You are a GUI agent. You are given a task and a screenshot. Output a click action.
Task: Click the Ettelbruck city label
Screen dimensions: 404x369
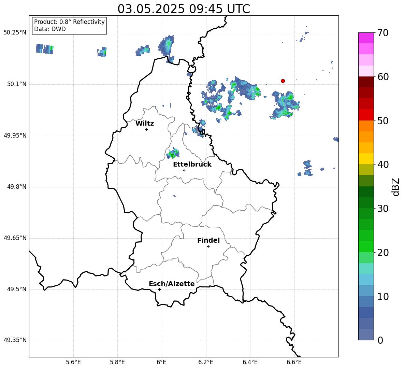[x=192, y=165]
